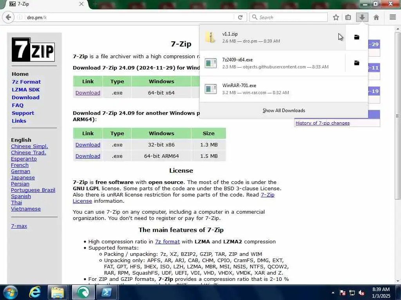Switch language to Portuguese Brazil
Screen dimensions: 401x300
(x=33, y=190)
